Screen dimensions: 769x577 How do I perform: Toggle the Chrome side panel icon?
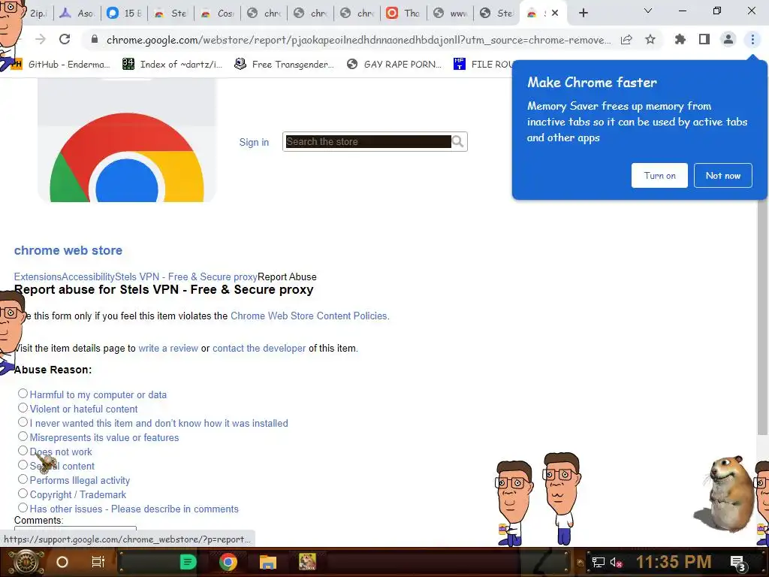pyautogui.click(x=704, y=39)
